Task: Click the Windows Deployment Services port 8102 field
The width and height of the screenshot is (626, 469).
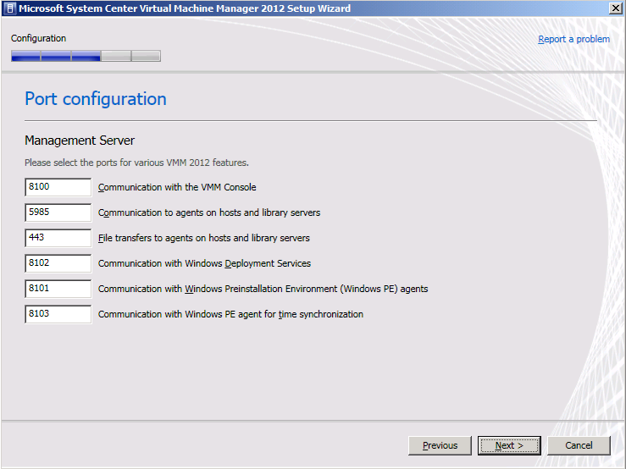Action: click(58, 263)
